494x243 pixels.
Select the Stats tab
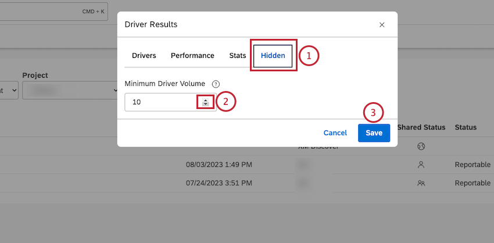pyautogui.click(x=238, y=56)
